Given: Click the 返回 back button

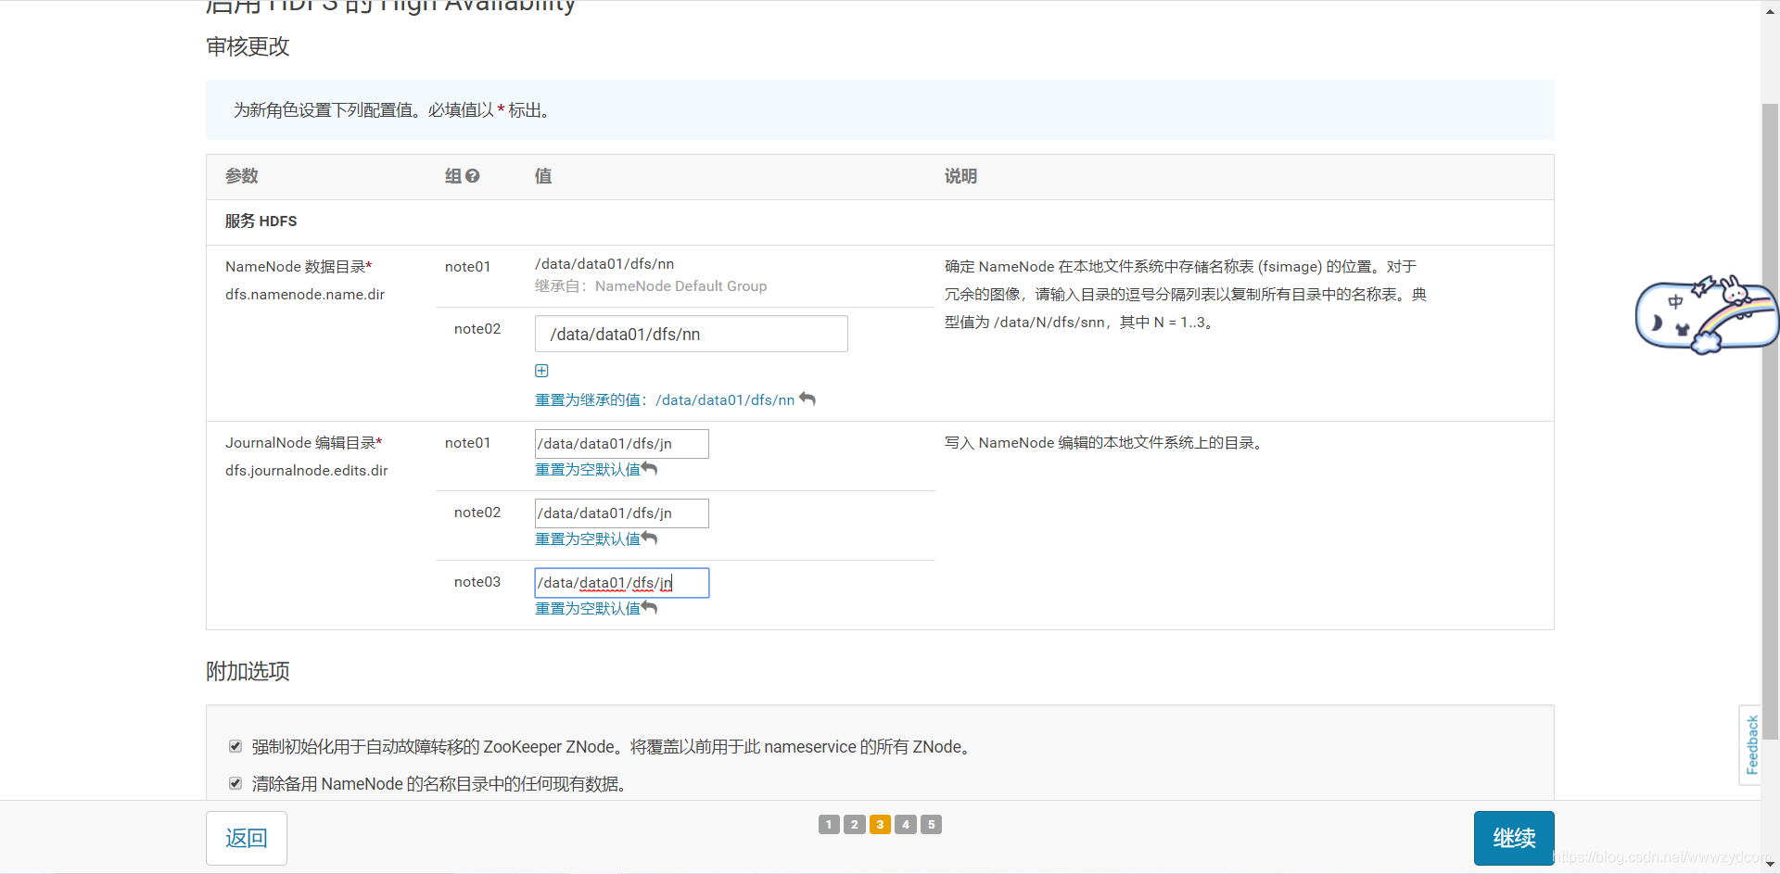Looking at the screenshot, I should tap(247, 838).
